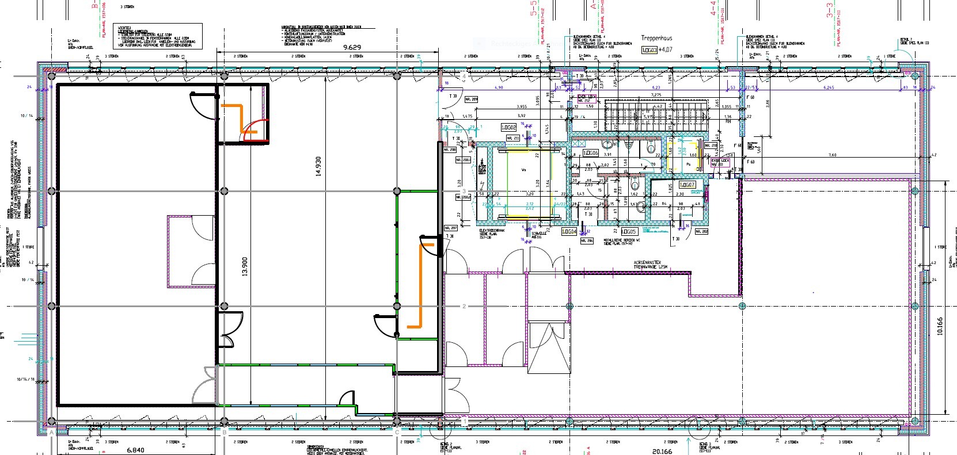Select room label 1.OG07
Screen dimensions: 957x455
pos(688,185)
